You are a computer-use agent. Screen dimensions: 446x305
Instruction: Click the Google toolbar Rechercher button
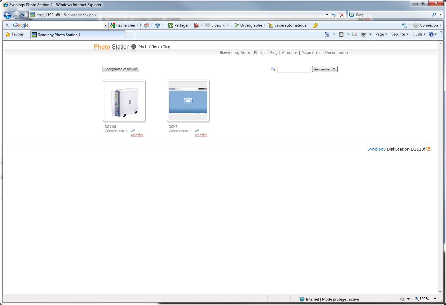pyautogui.click(x=124, y=25)
